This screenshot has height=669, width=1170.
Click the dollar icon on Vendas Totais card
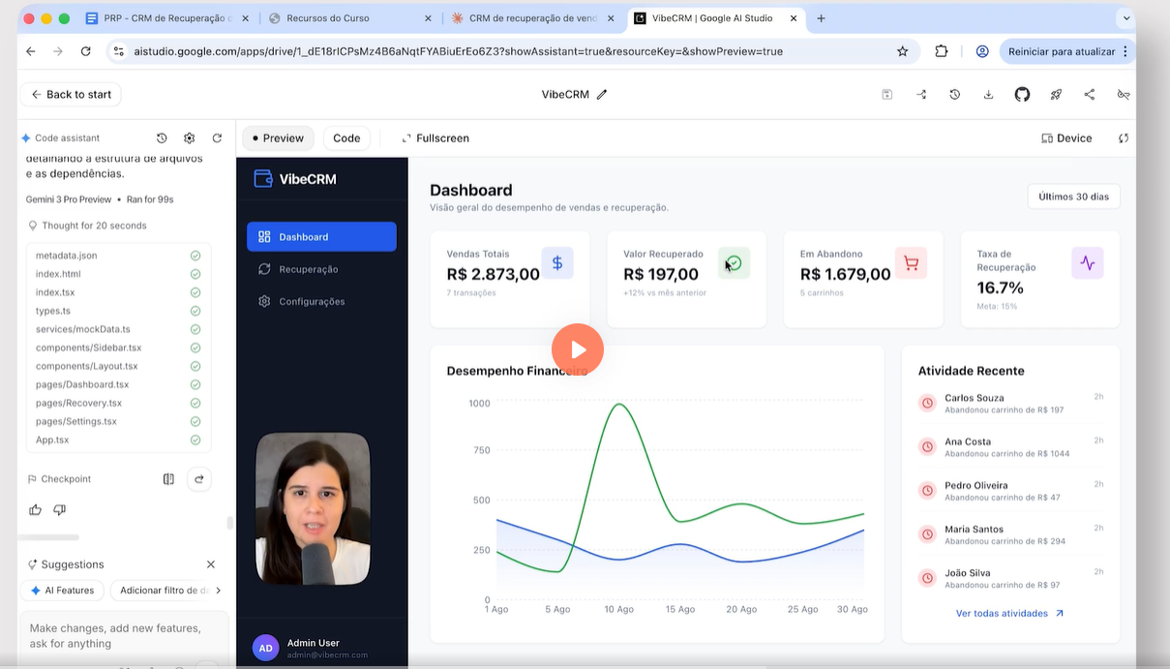(557, 262)
